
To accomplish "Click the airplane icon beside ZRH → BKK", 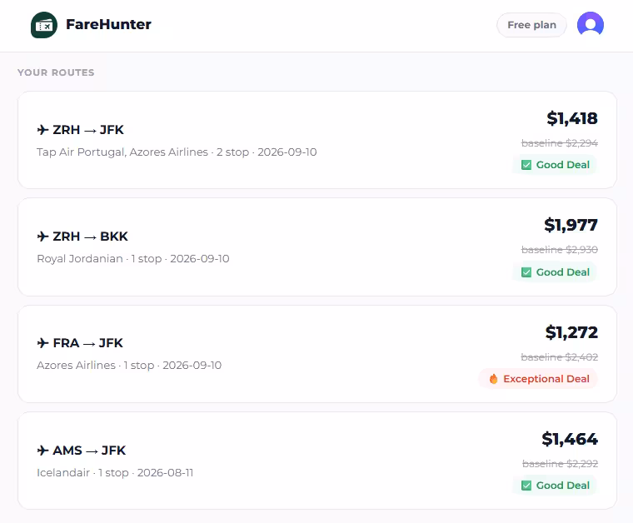I will click(x=42, y=236).
